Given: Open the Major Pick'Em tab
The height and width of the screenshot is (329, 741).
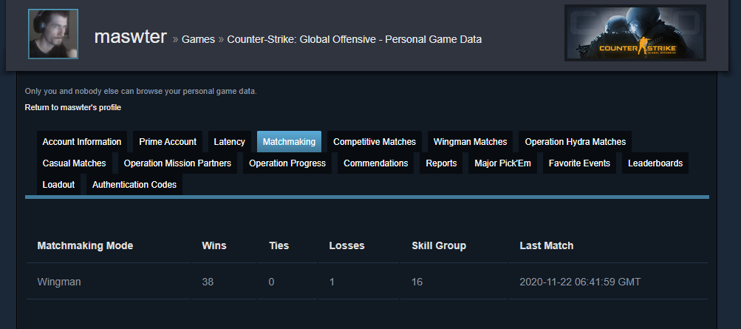Looking at the screenshot, I should coord(503,163).
